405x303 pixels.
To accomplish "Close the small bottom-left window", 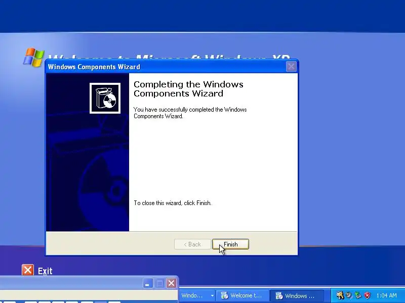I will click(171, 283).
